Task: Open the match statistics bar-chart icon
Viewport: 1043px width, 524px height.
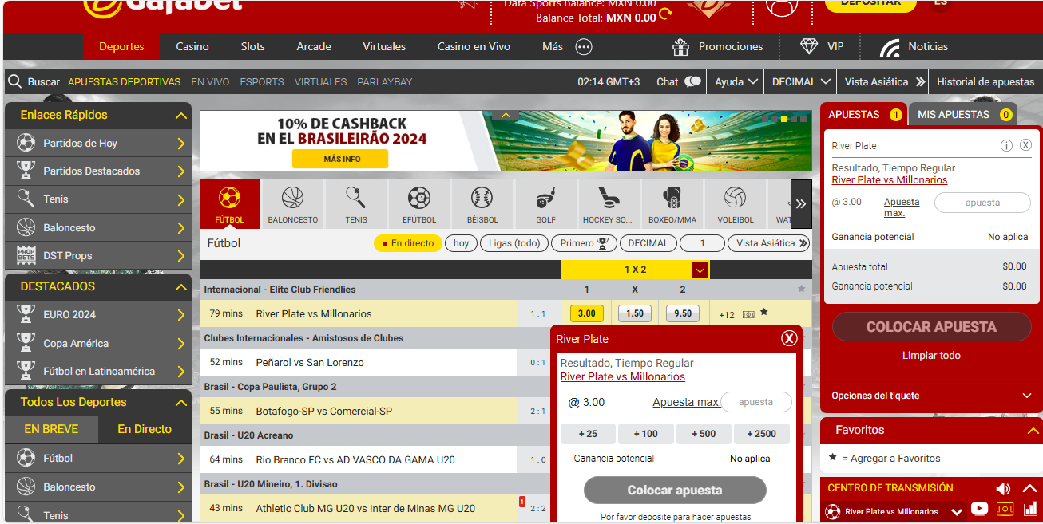Action: [x=1029, y=508]
